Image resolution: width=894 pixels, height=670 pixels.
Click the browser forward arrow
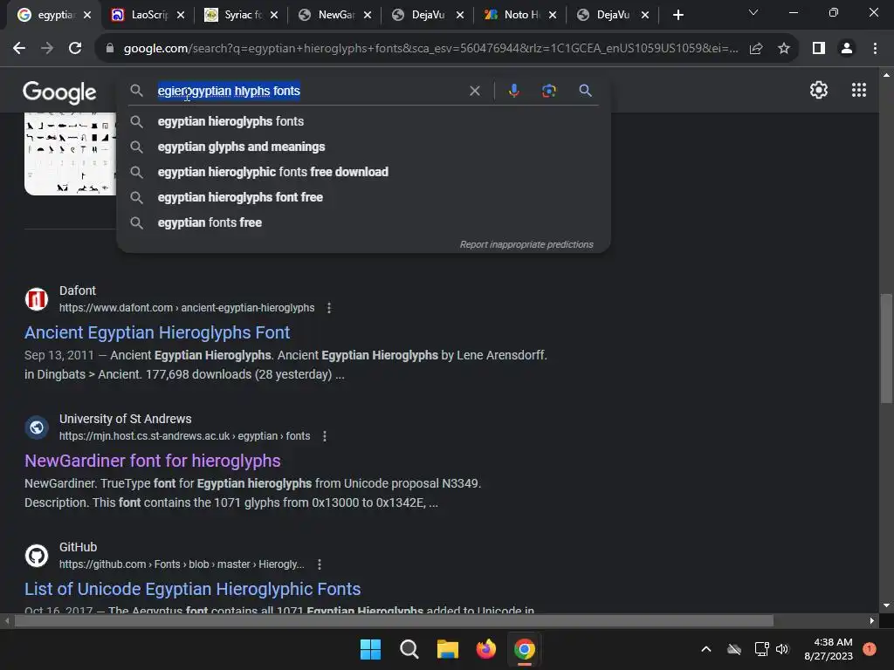click(47, 49)
